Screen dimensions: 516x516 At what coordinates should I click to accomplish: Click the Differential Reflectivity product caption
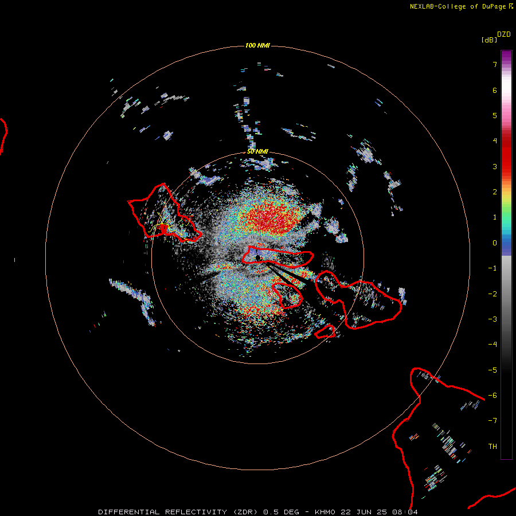pyautogui.click(x=257, y=512)
